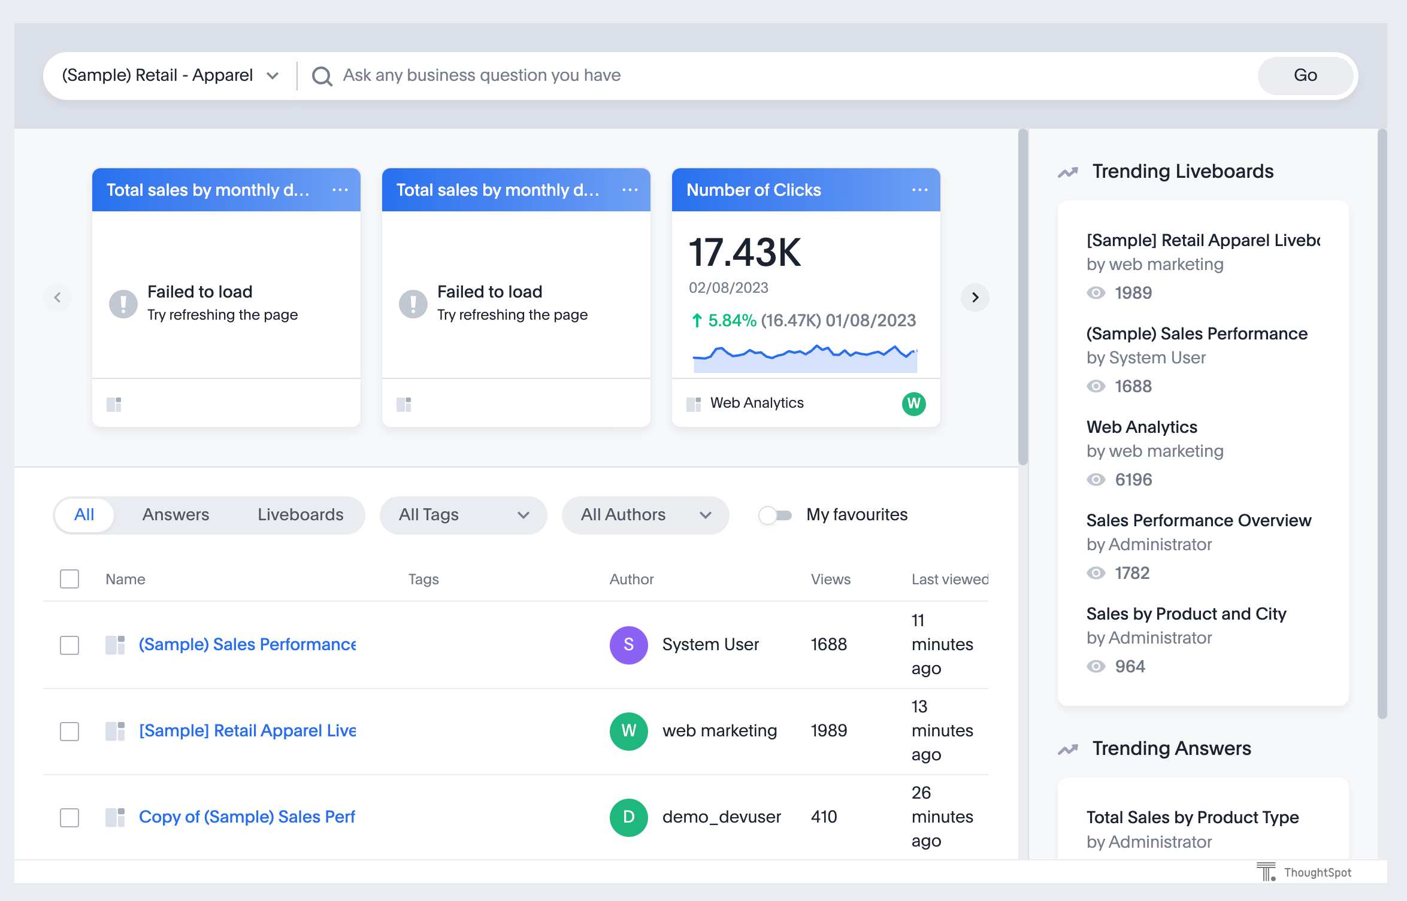Open more options menu on first sales card
The height and width of the screenshot is (901, 1407).
click(340, 190)
